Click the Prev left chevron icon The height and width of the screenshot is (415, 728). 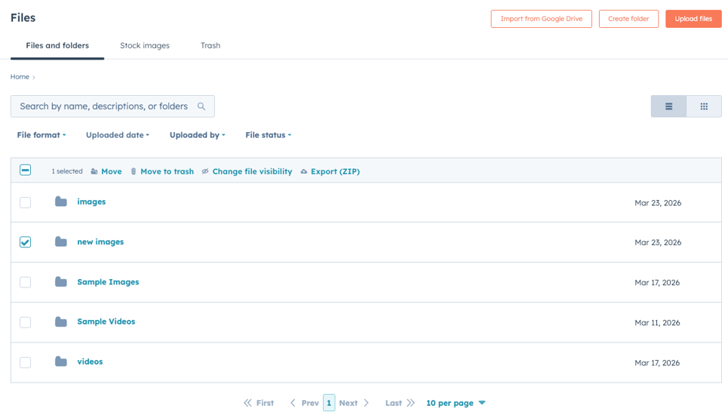293,403
